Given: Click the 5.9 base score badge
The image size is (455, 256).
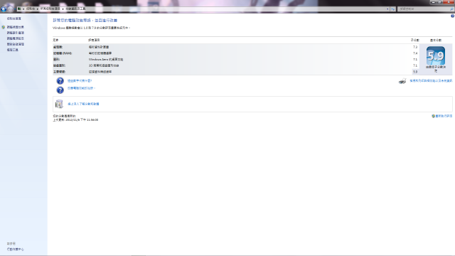Looking at the screenshot, I should coord(436,55).
